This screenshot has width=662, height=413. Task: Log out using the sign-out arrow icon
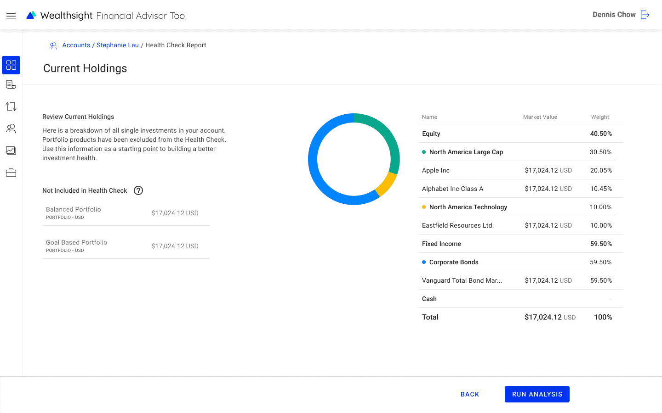click(645, 15)
